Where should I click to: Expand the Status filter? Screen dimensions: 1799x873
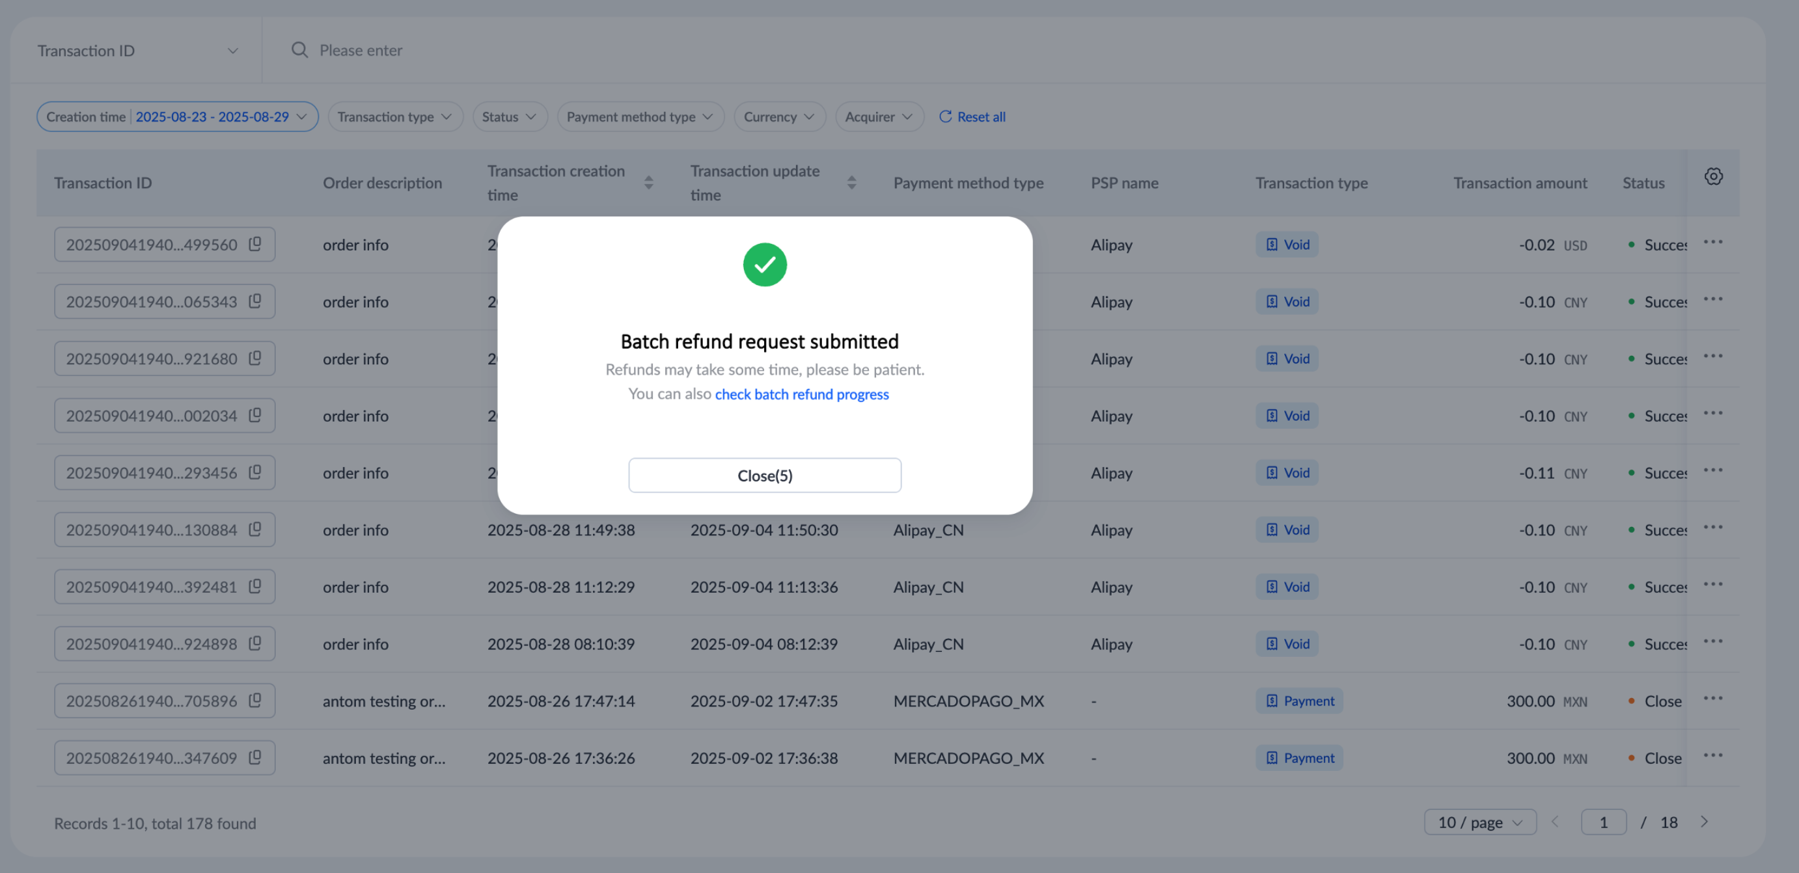tap(509, 116)
